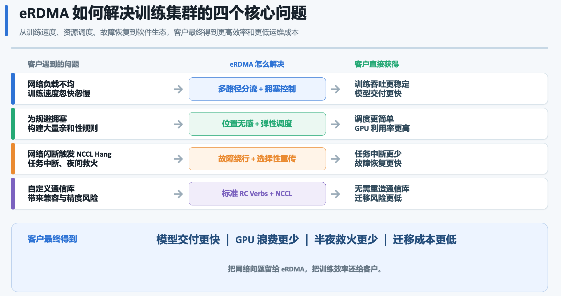Select the problem text '自定义通信库'
Screen dimensions: 561x296
pos(51,189)
